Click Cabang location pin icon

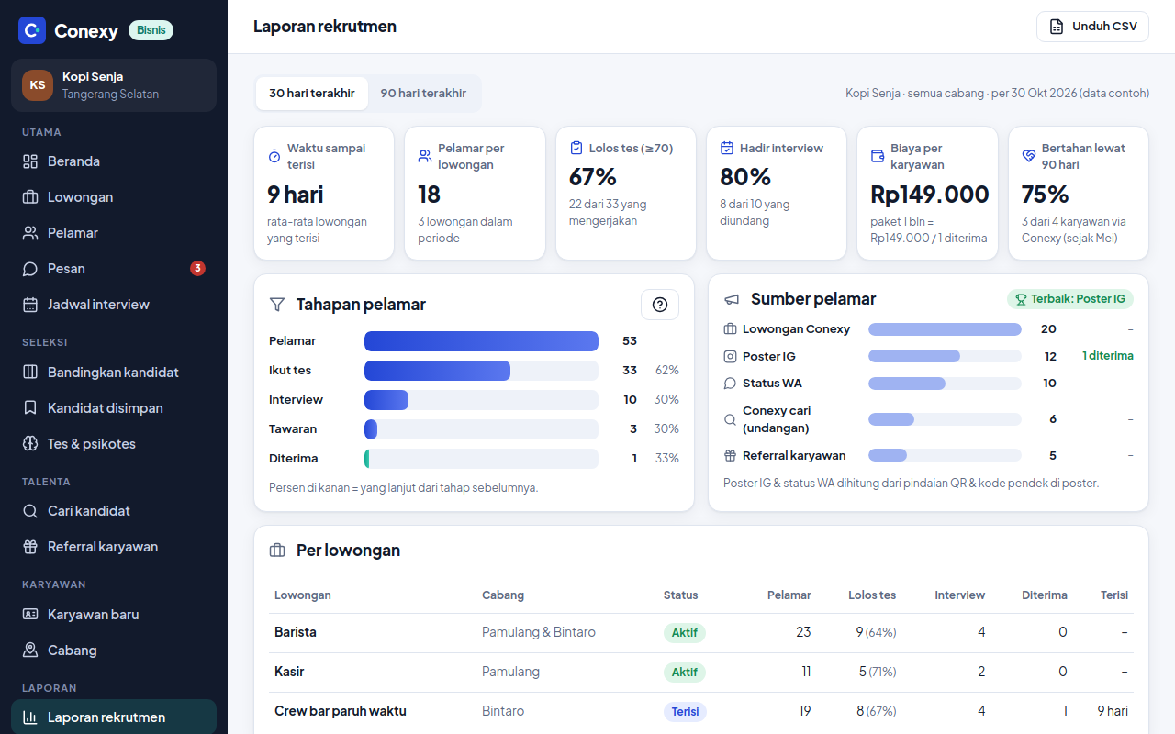click(x=30, y=651)
